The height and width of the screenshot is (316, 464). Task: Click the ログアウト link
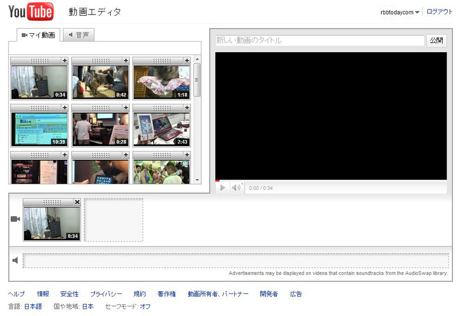[439, 12]
